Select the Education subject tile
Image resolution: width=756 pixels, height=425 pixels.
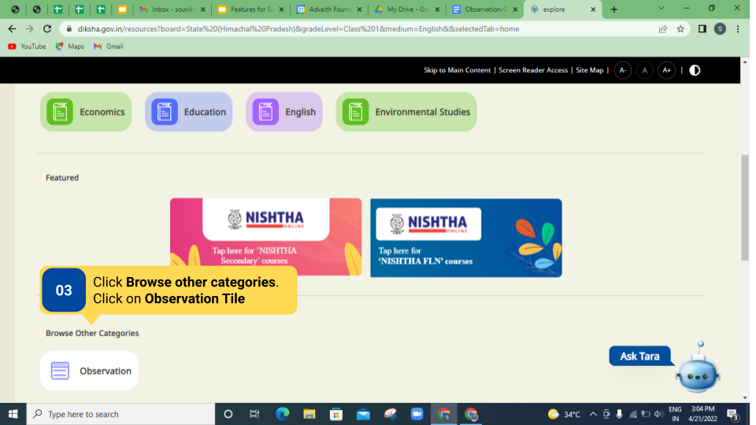click(x=189, y=112)
